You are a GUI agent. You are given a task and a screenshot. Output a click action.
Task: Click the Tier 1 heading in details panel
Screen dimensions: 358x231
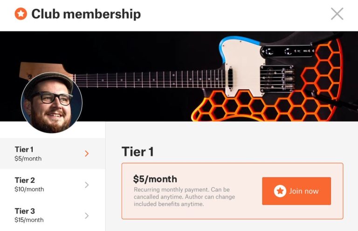coord(138,152)
